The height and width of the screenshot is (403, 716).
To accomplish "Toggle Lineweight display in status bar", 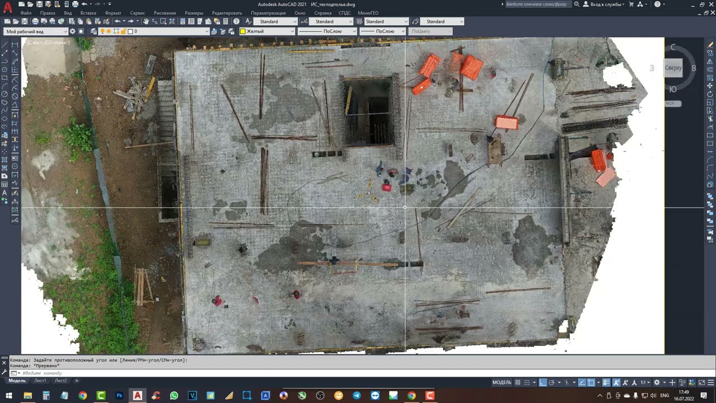I will pyautogui.click(x=606, y=382).
